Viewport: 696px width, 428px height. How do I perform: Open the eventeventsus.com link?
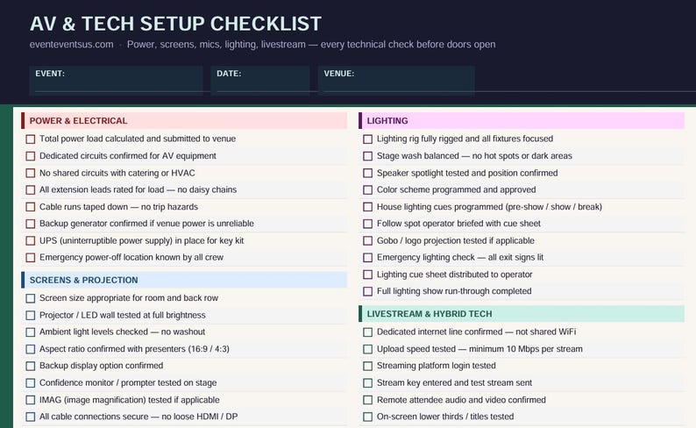pyautogui.click(x=72, y=45)
